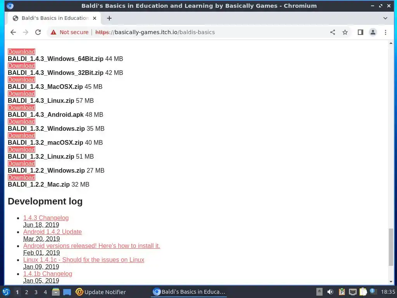Open the volume control tray icon
397x298 pixels.
coord(330,292)
